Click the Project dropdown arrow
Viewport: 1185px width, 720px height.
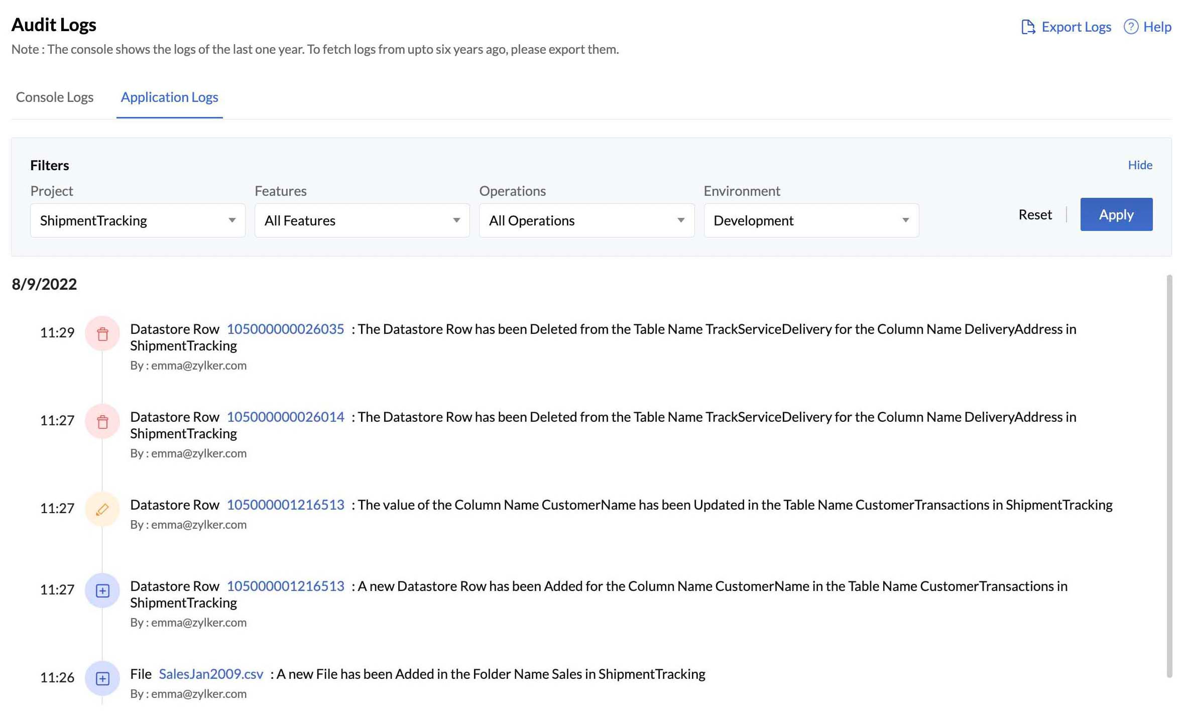[x=232, y=220]
